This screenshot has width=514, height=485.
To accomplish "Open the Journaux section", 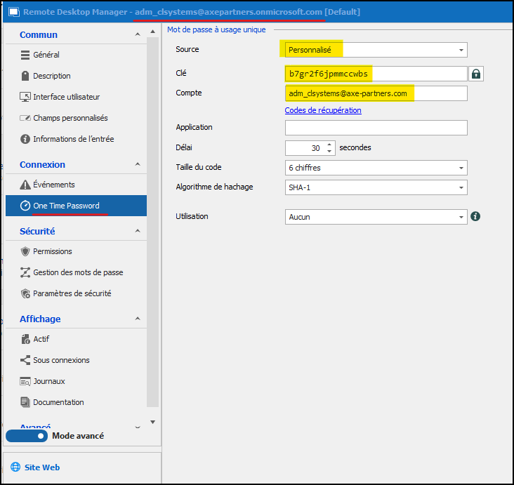I will coord(48,381).
